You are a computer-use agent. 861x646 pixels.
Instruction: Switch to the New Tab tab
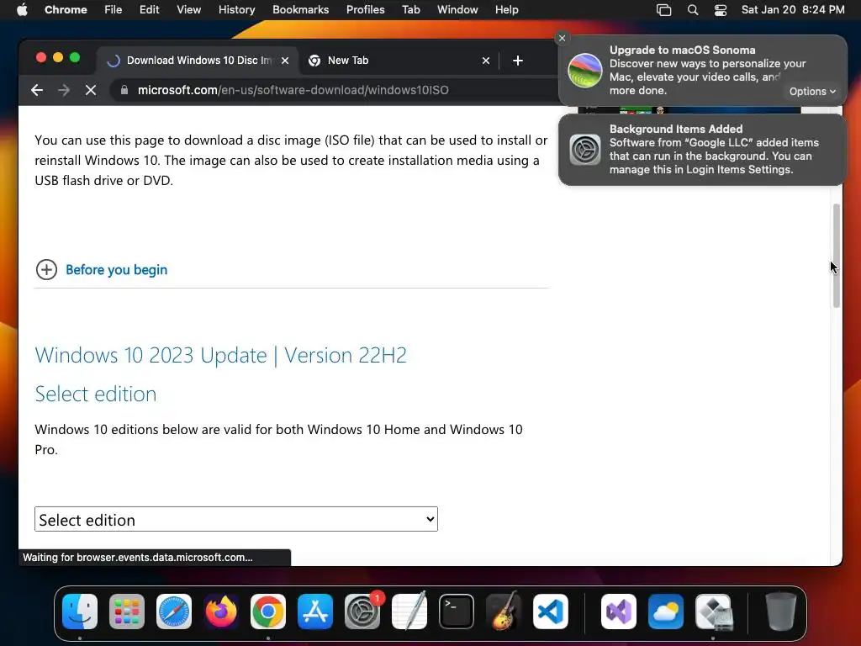click(x=399, y=61)
